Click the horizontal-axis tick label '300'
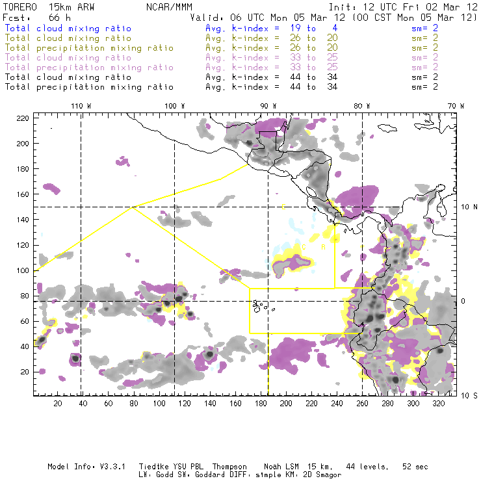 pos(413,404)
